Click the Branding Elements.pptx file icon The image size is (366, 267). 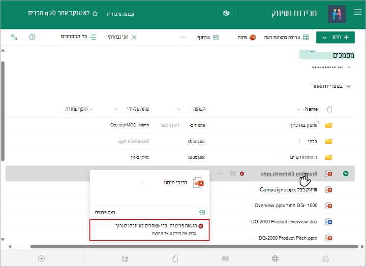coord(329,174)
